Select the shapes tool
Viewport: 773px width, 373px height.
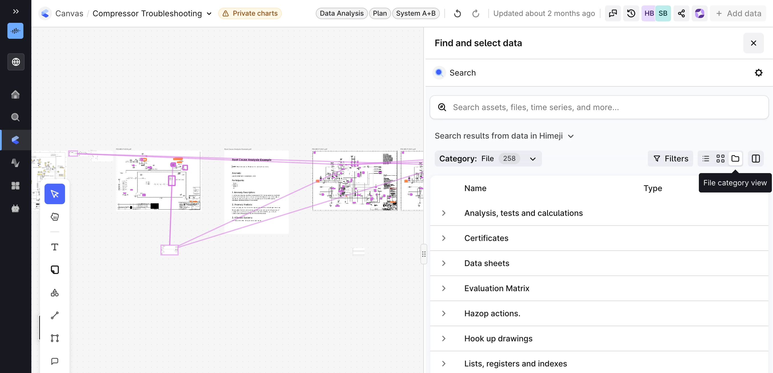click(x=54, y=293)
